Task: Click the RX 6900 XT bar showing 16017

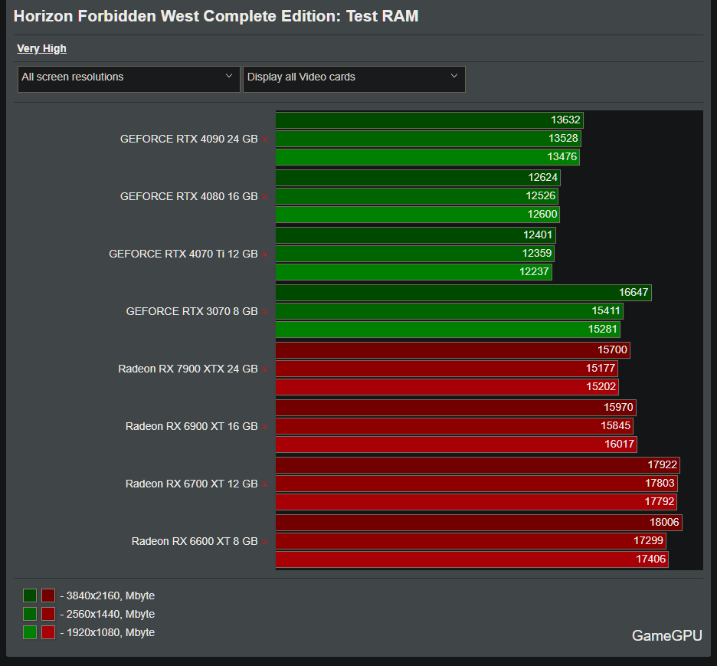Action: [x=457, y=445]
